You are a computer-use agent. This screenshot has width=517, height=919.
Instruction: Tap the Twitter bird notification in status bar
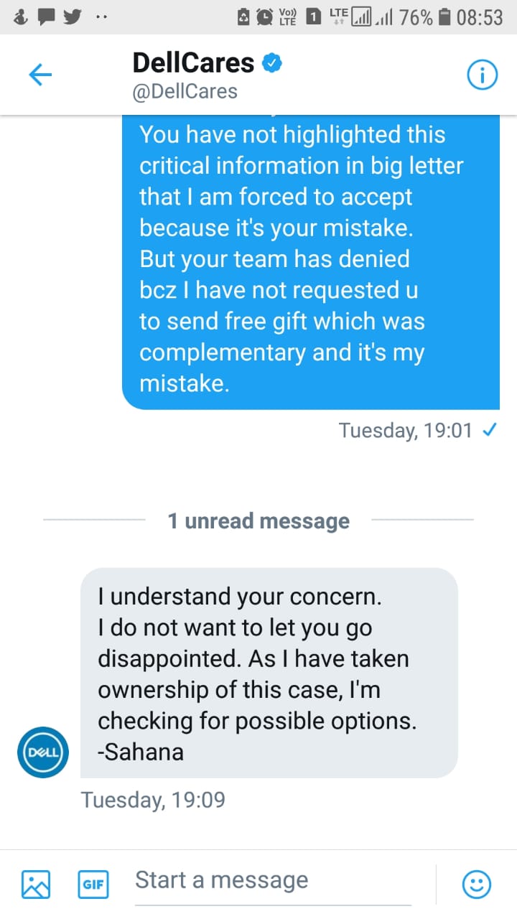coord(73,17)
